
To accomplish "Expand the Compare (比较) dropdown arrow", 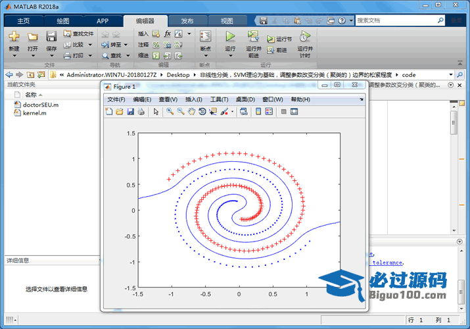I will pyautogui.click(x=90, y=45).
